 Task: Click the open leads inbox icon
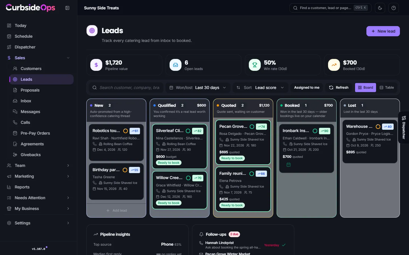(x=176, y=65)
